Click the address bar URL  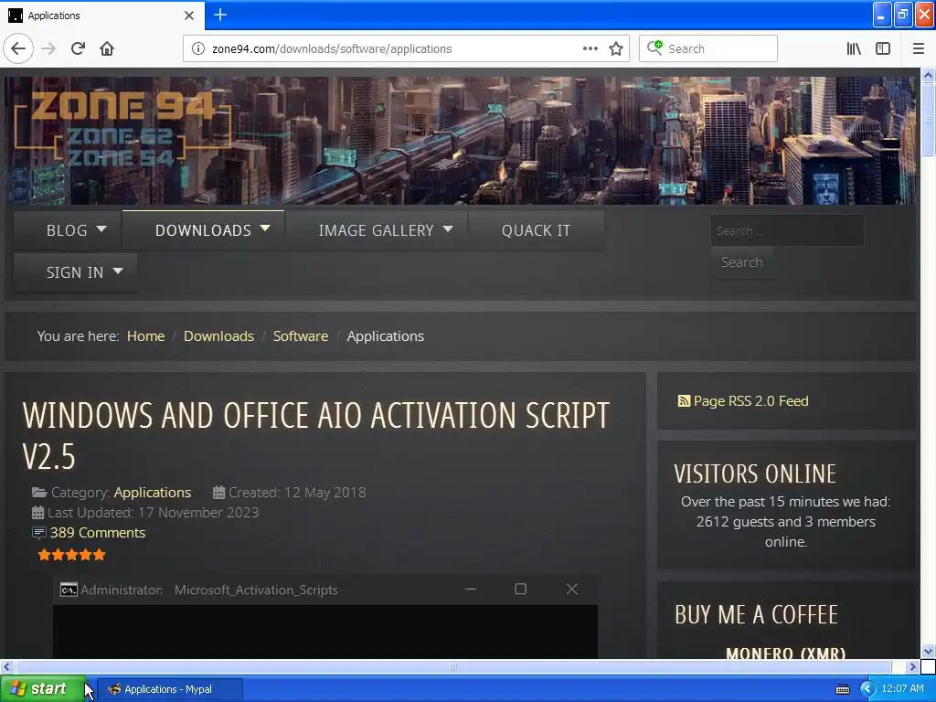332,49
